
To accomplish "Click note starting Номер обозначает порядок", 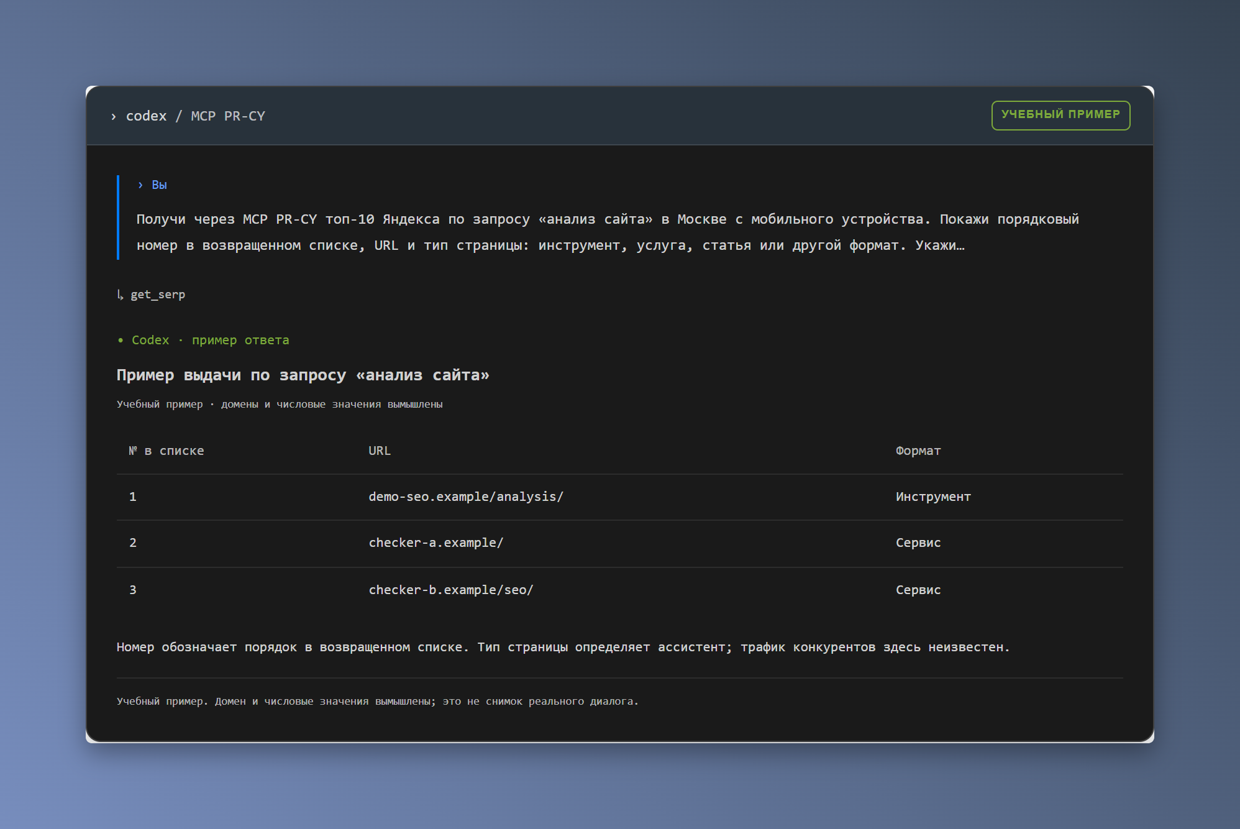I will [563, 648].
